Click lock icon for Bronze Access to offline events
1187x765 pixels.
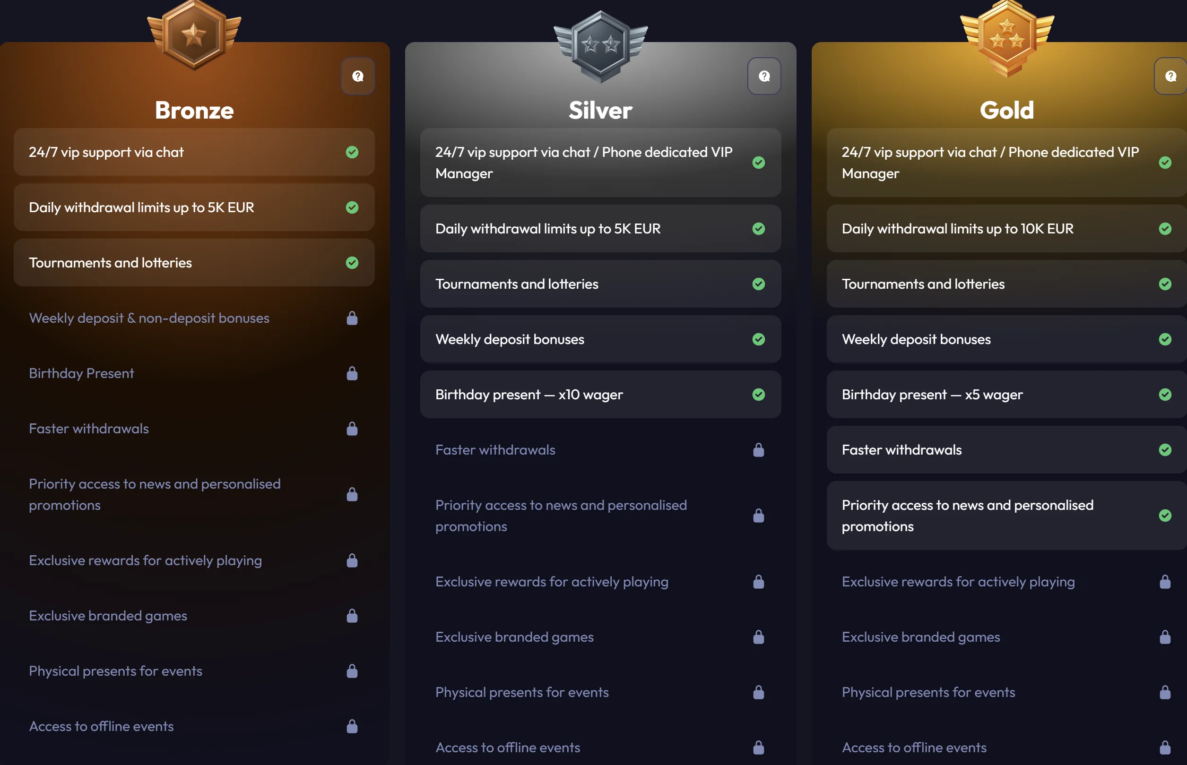pos(352,727)
